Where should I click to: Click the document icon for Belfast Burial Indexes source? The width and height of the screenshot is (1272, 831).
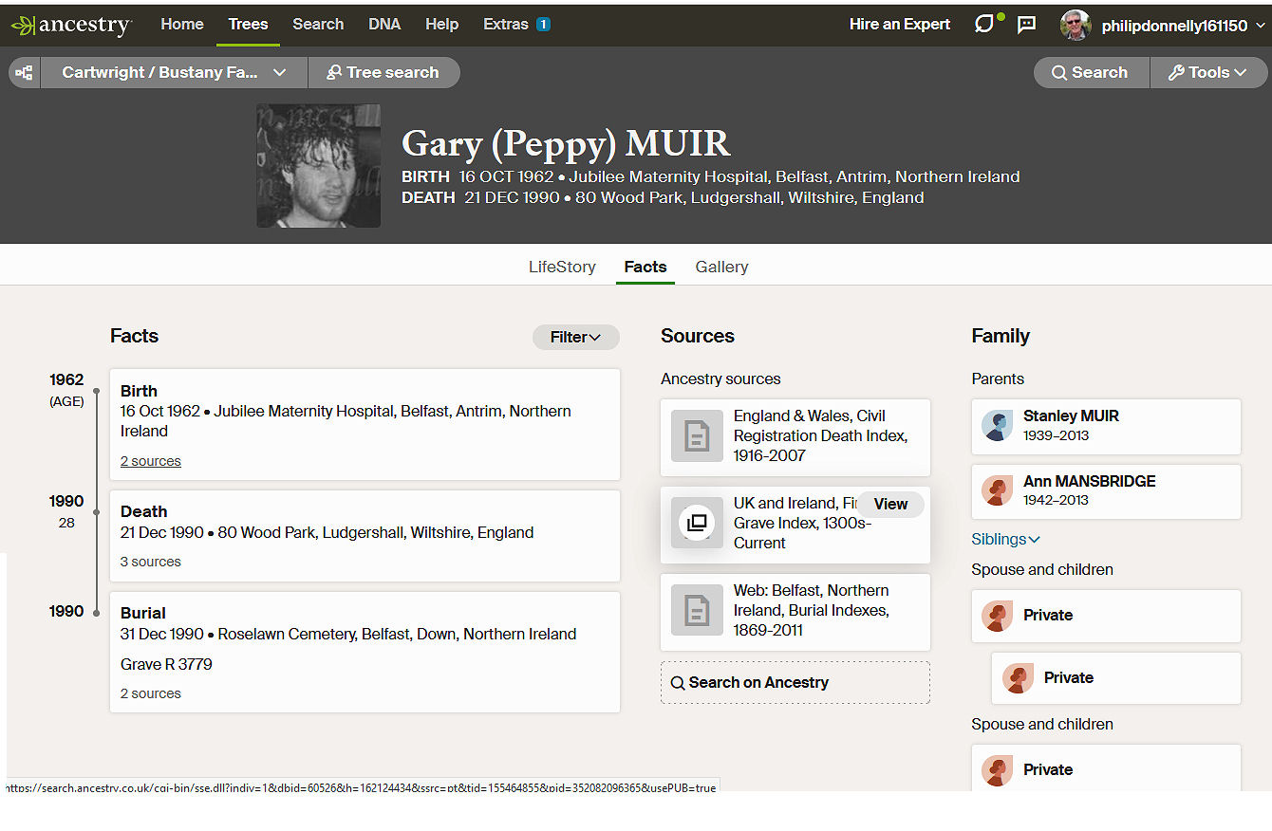click(697, 610)
